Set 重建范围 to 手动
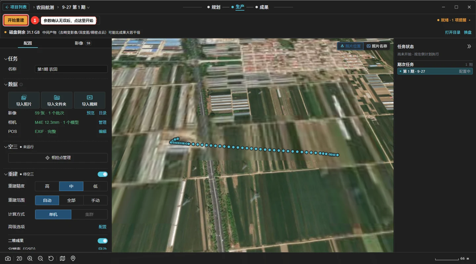Screen dimensions: 476x264 tap(96, 200)
